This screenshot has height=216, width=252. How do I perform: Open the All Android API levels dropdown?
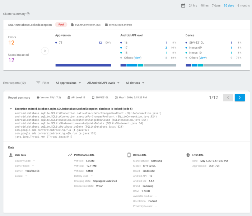[x=103, y=83]
